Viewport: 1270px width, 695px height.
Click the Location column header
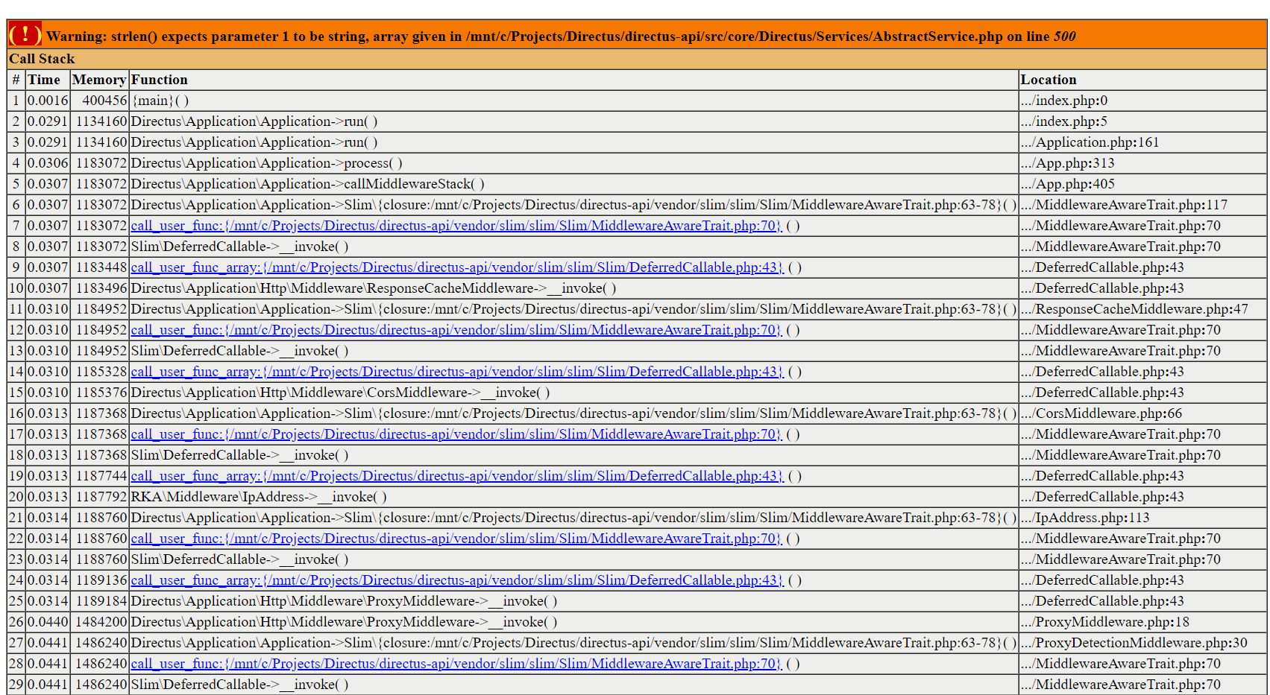(x=1049, y=80)
